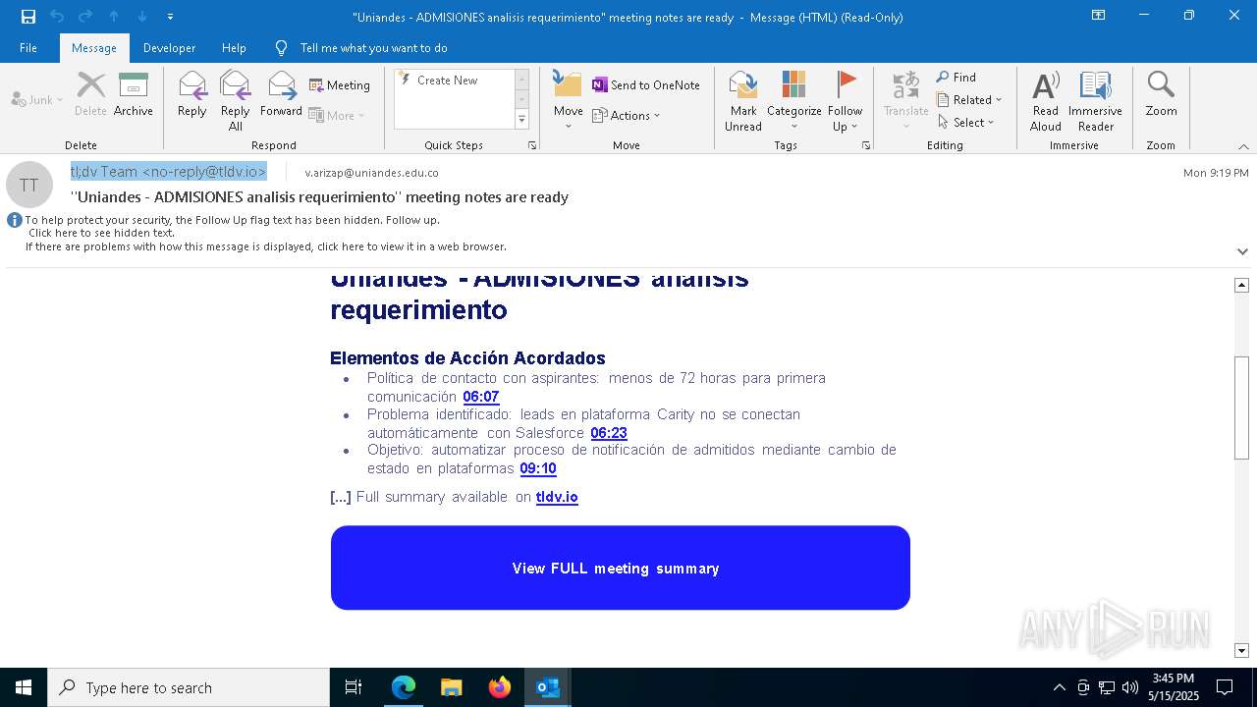
Task: Open Task View on the taskbar
Action: point(354,687)
